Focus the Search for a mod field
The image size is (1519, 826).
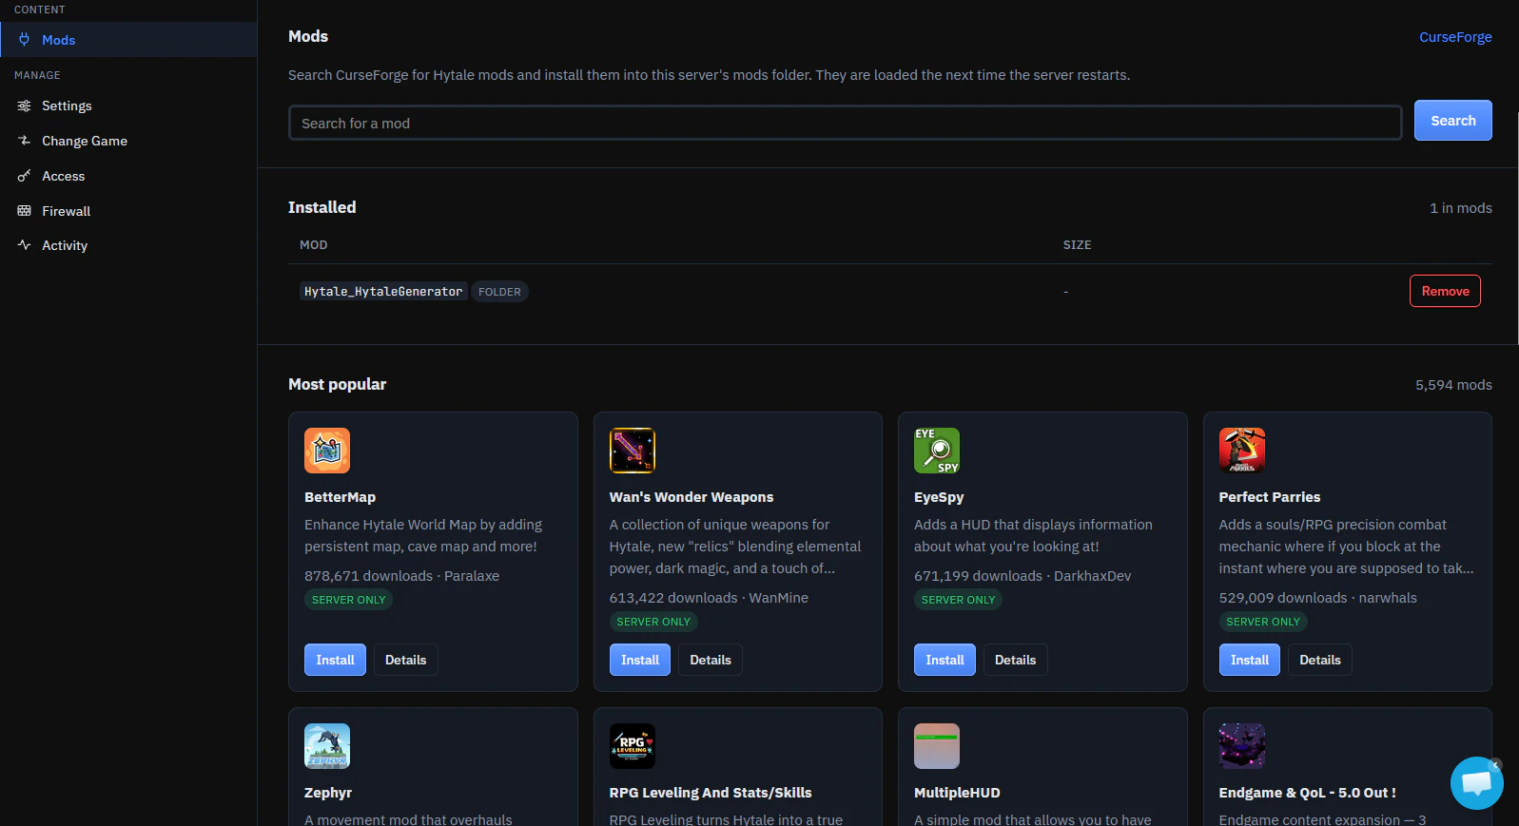point(846,124)
